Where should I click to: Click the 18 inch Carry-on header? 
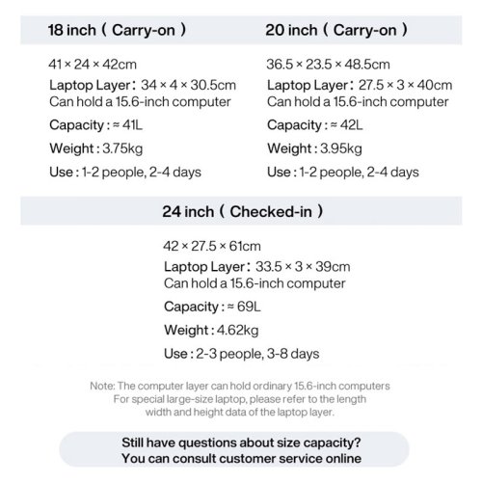117,30
